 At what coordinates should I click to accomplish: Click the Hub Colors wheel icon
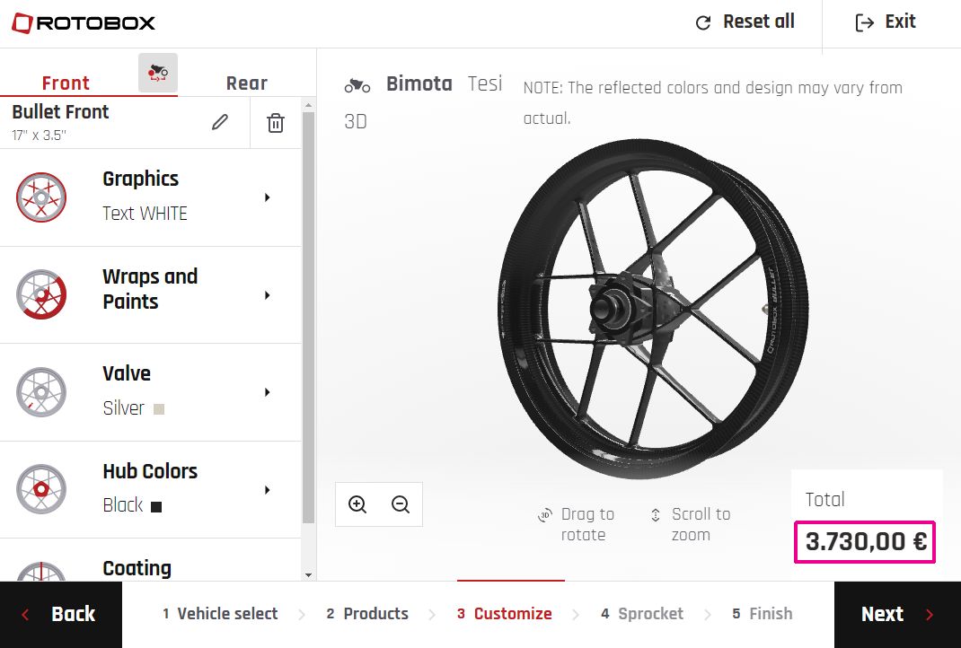click(41, 489)
